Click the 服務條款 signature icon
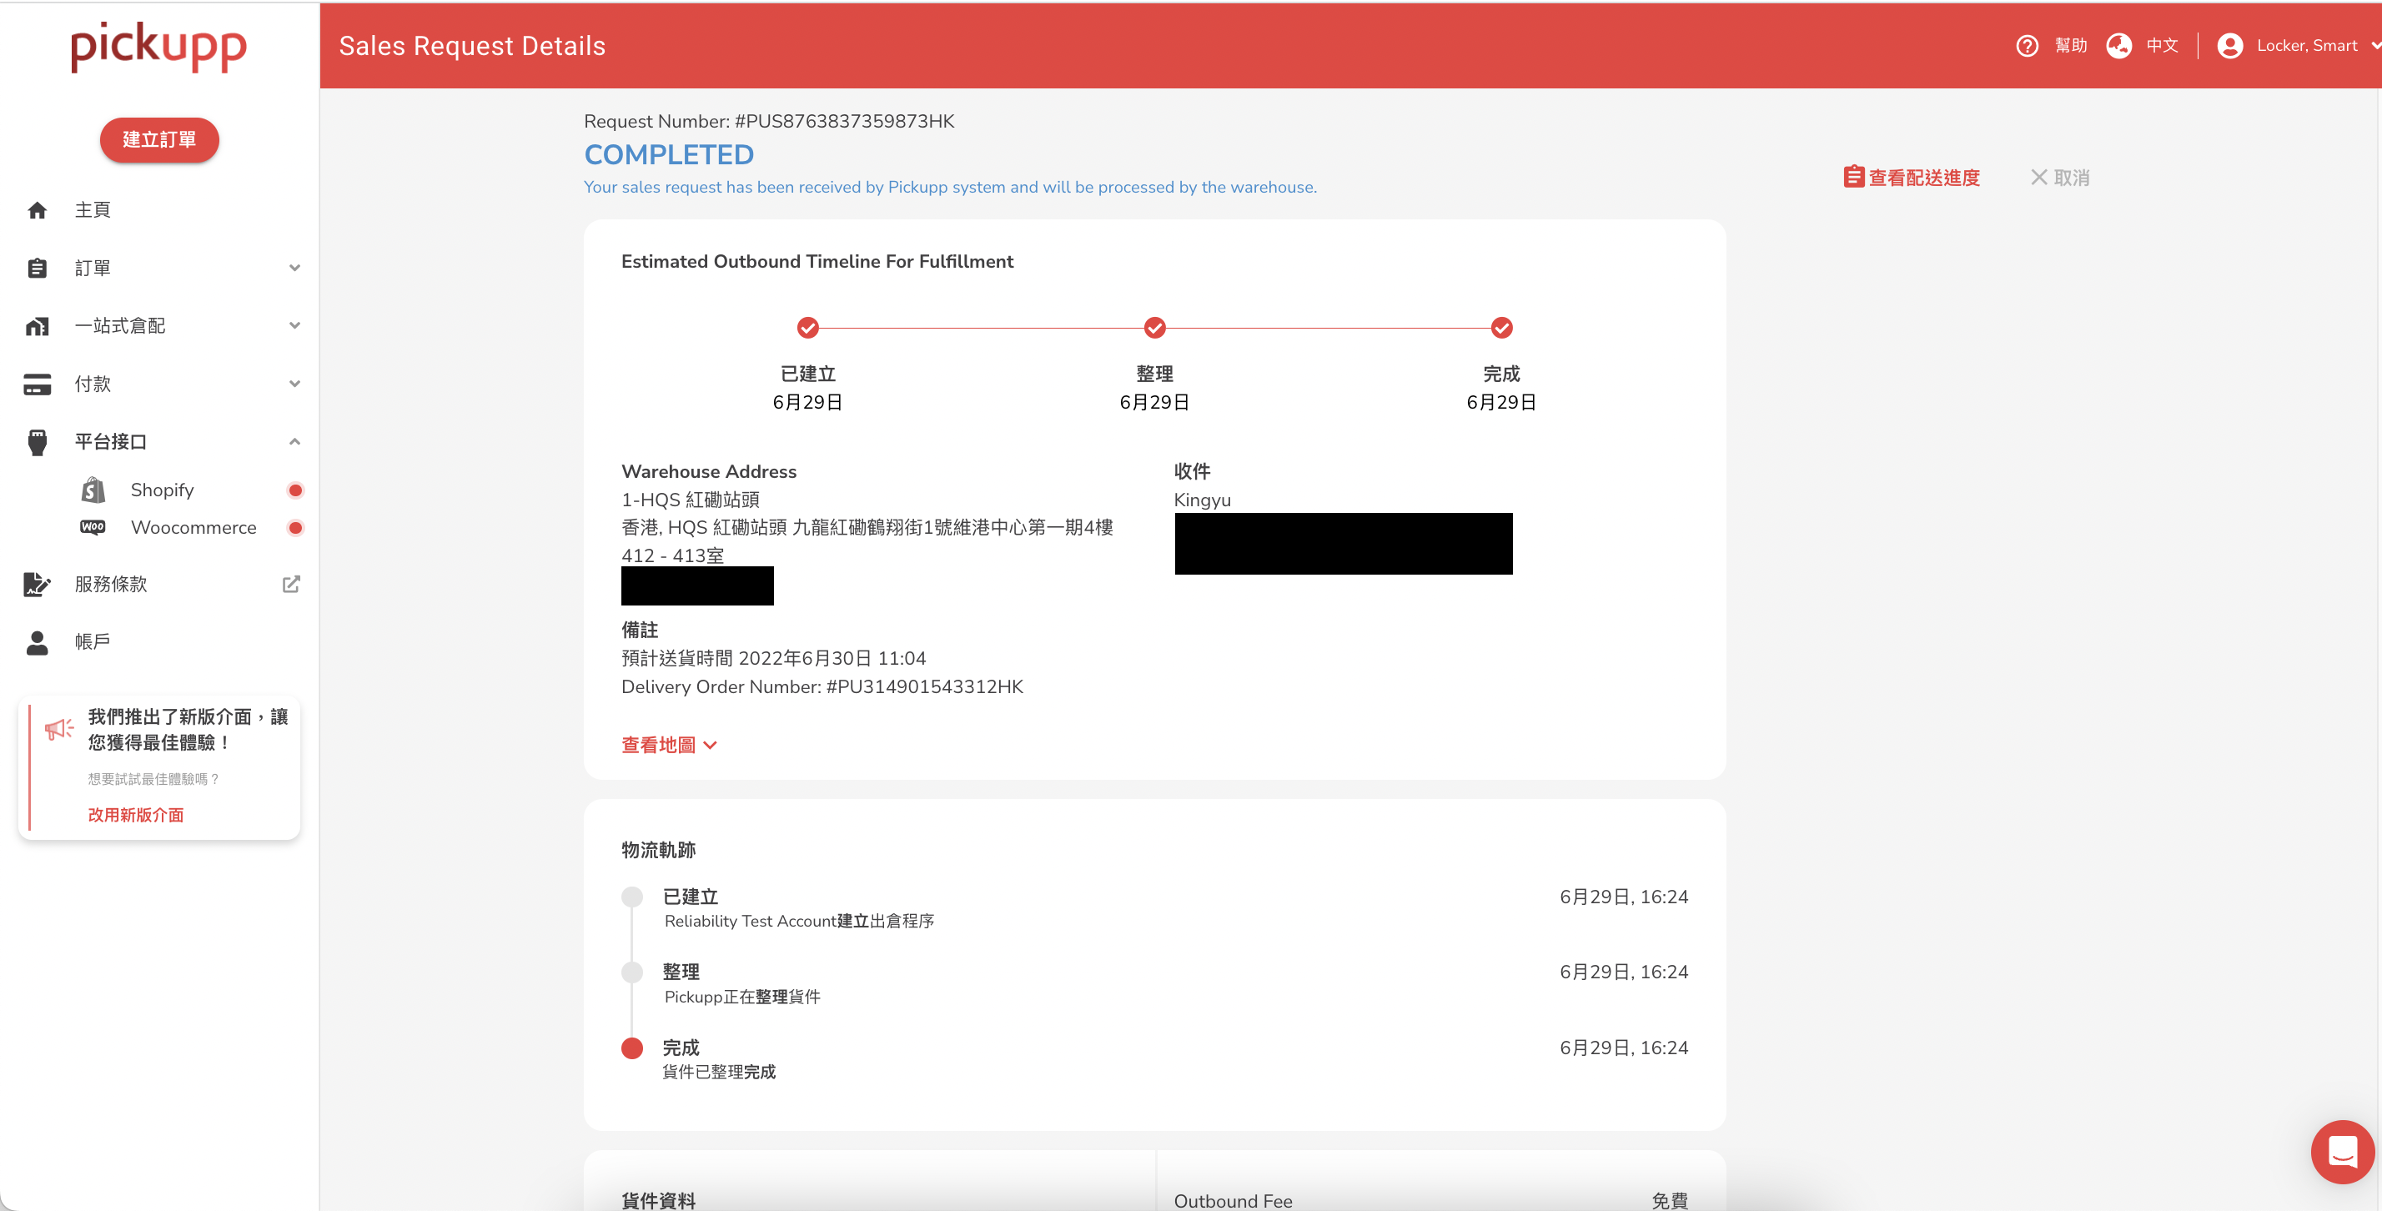Image resolution: width=2382 pixels, height=1211 pixels. tap(37, 585)
